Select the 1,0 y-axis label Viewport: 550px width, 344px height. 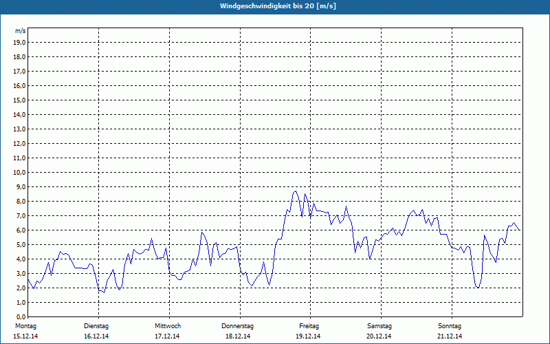[21, 302]
